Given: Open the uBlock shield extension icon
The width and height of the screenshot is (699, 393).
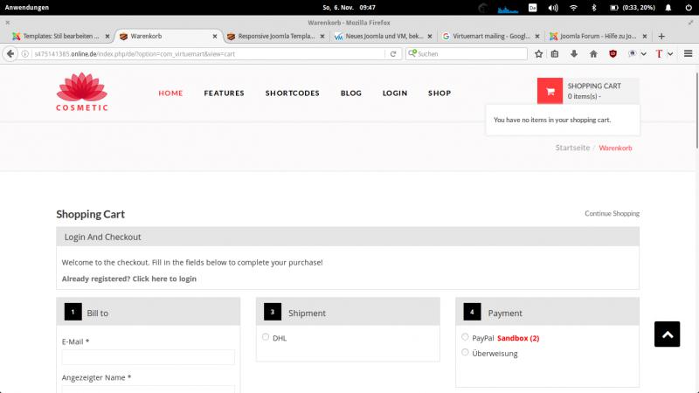Looking at the screenshot, I should point(612,54).
